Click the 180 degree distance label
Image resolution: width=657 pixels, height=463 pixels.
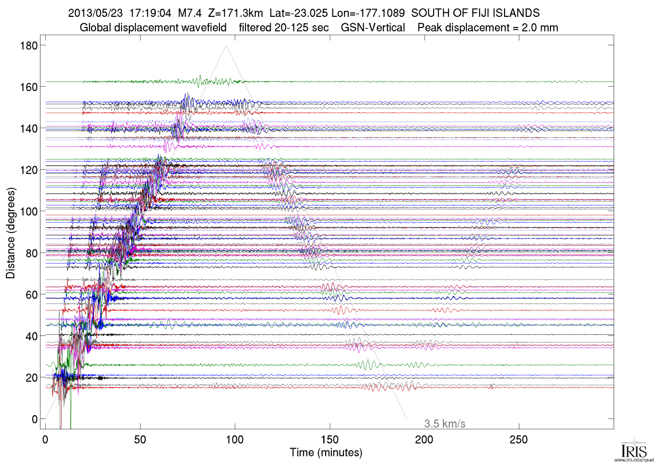pyautogui.click(x=28, y=46)
